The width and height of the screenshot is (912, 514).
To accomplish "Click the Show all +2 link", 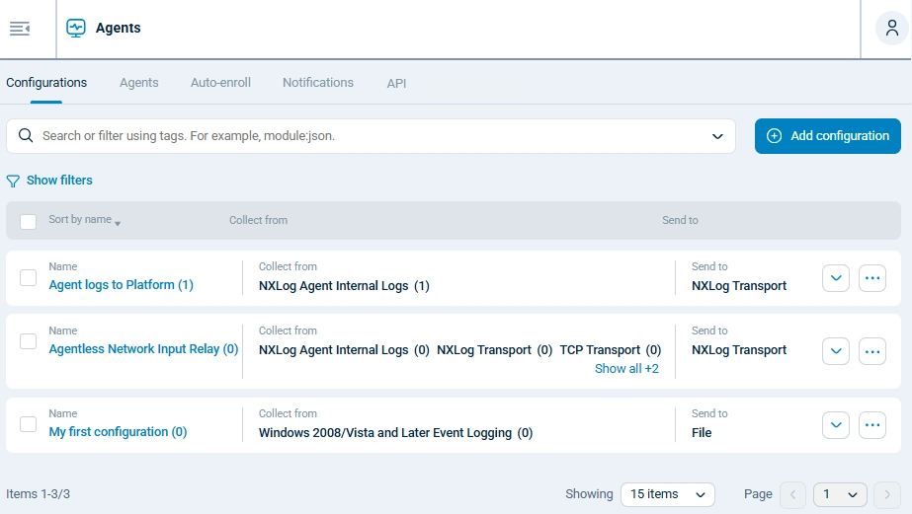I will tap(626, 369).
